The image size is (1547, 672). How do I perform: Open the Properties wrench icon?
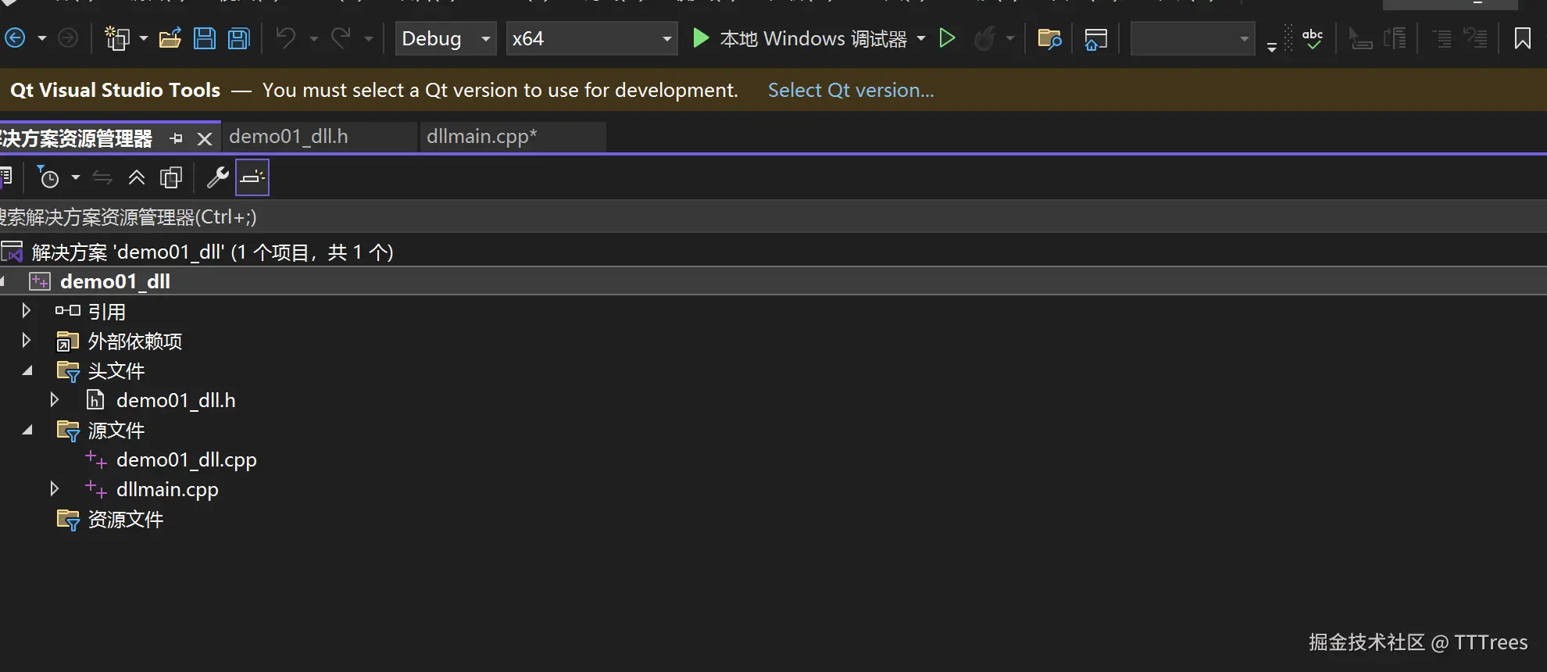tap(217, 177)
